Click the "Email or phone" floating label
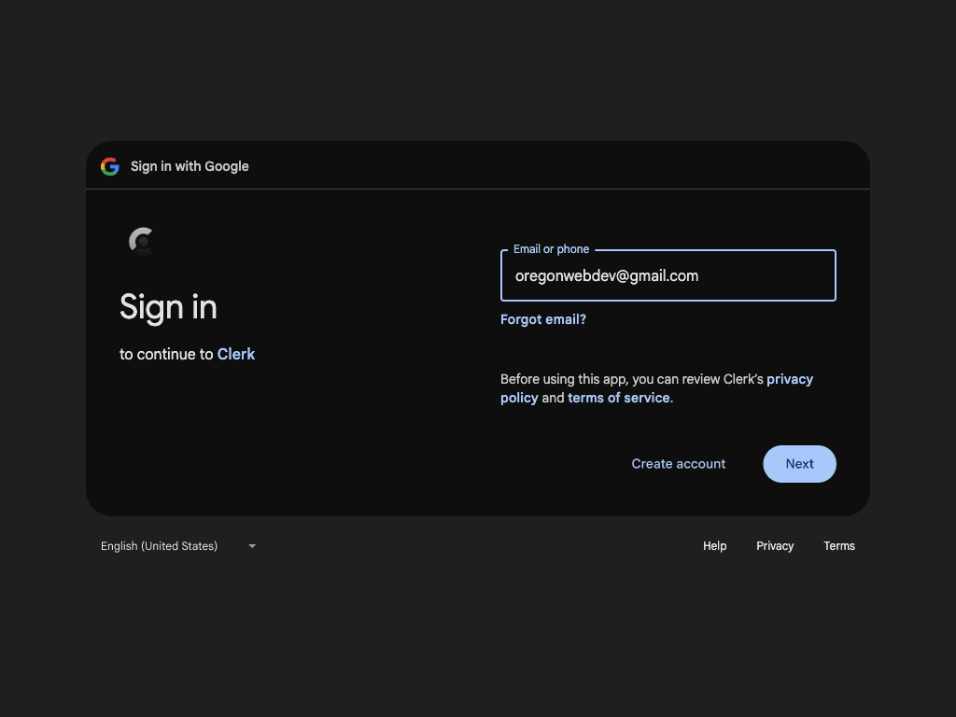Screen dimensions: 956x717 [551, 249]
